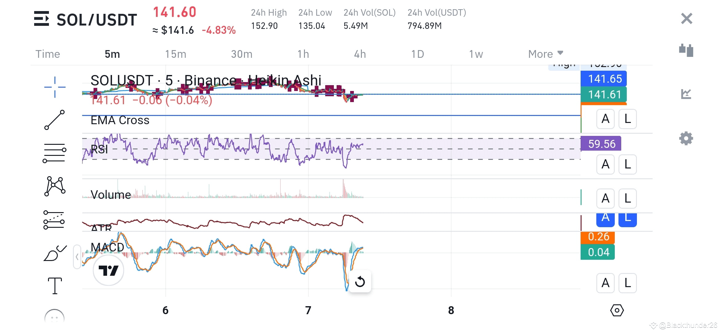Open chart settings via the gear icon
This screenshot has width=720, height=332.
[686, 139]
